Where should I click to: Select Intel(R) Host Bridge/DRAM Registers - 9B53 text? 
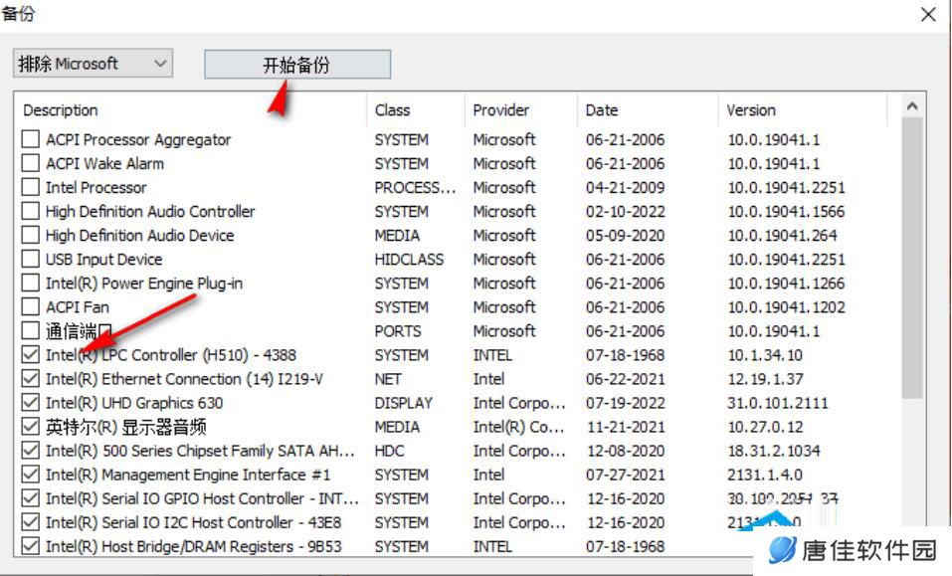click(193, 547)
